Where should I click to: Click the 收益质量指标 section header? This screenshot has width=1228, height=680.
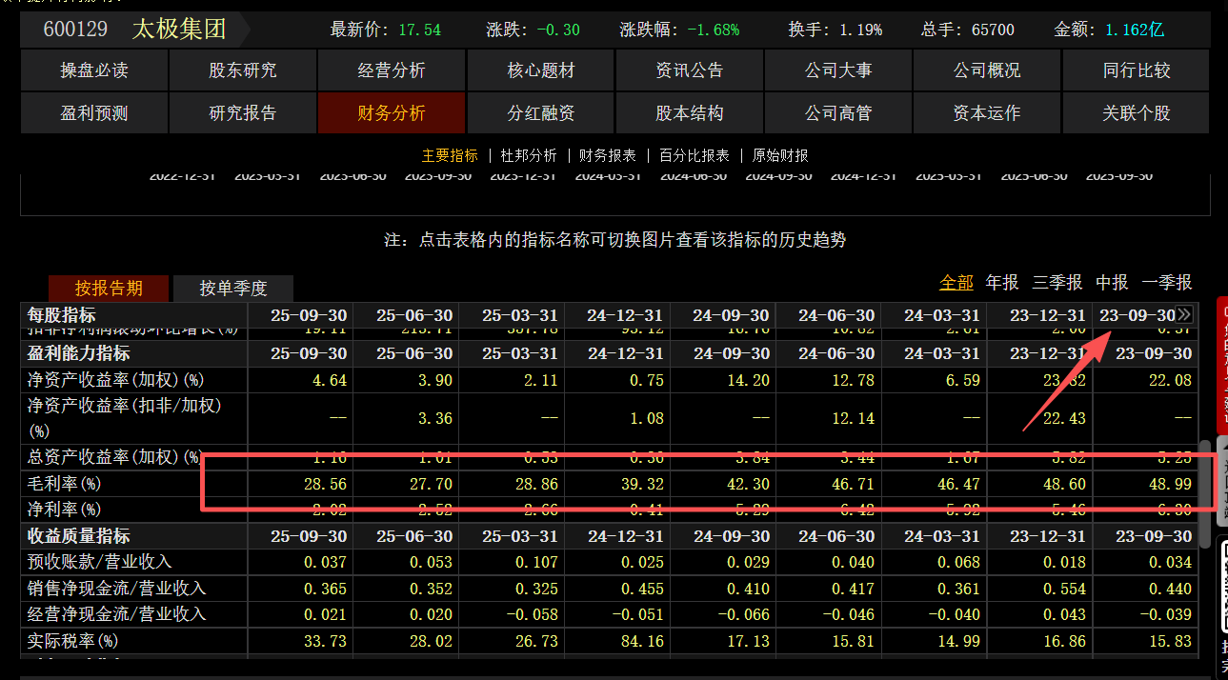pyautogui.click(x=78, y=536)
